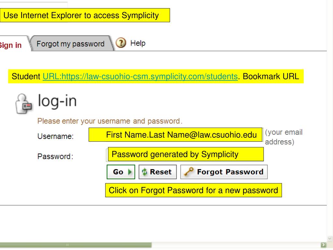The image size is (333, 250).
Task: Click the key icon on Forgot Password
Action: coord(189,172)
